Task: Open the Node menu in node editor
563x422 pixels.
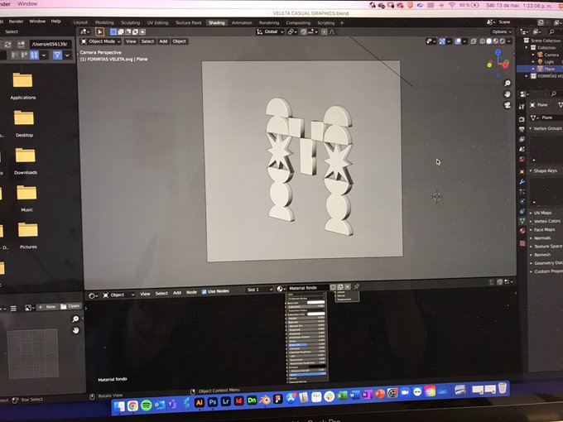Action: tap(191, 292)
